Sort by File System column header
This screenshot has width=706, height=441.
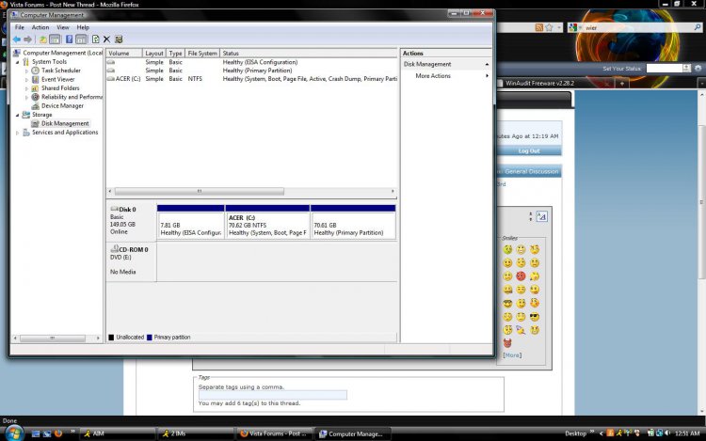tap(202, 53)
